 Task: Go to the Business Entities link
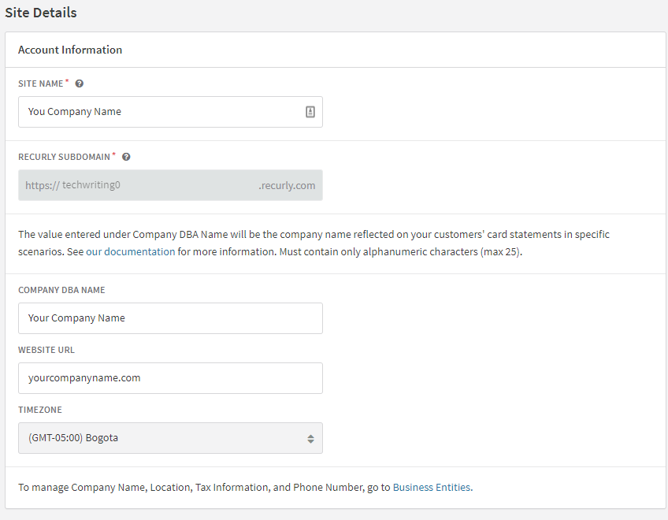[x=432, y=487]
